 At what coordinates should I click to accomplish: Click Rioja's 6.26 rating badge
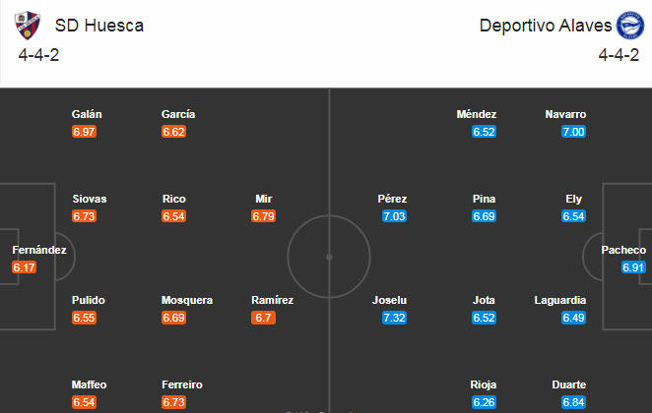click(x=484, y=402)
